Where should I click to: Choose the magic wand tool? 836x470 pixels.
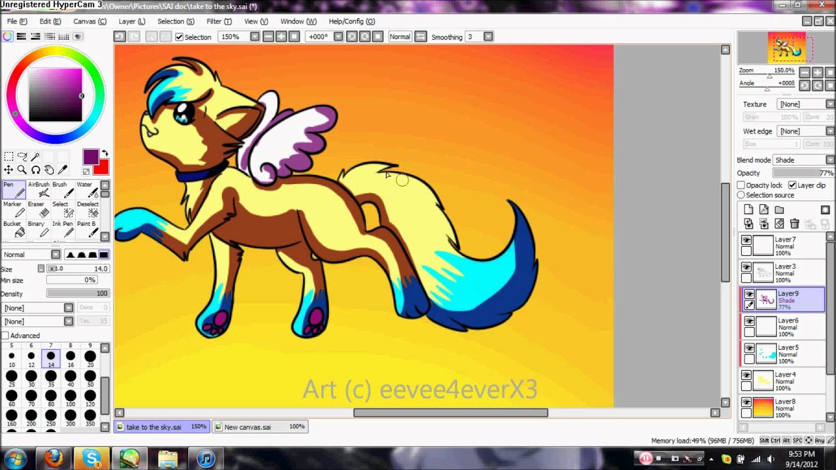point(36,156)
